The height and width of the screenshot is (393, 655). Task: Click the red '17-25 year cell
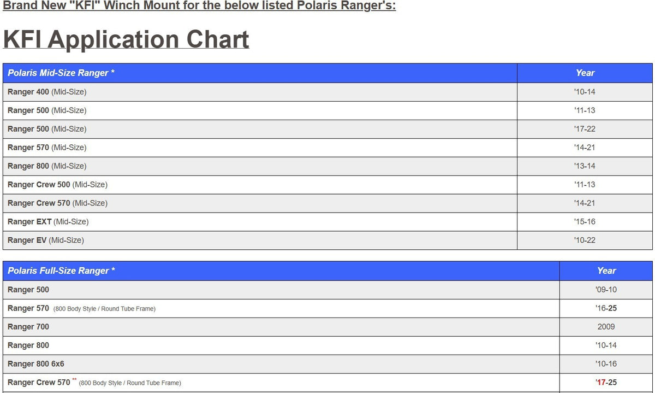pyautogui.click(x=606, y=383)
